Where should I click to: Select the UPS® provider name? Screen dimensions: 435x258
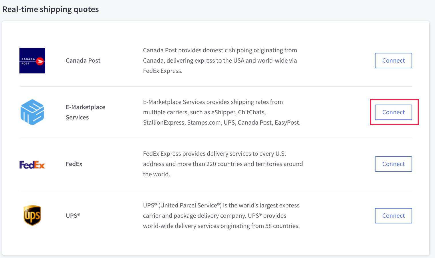pos(73,216)
